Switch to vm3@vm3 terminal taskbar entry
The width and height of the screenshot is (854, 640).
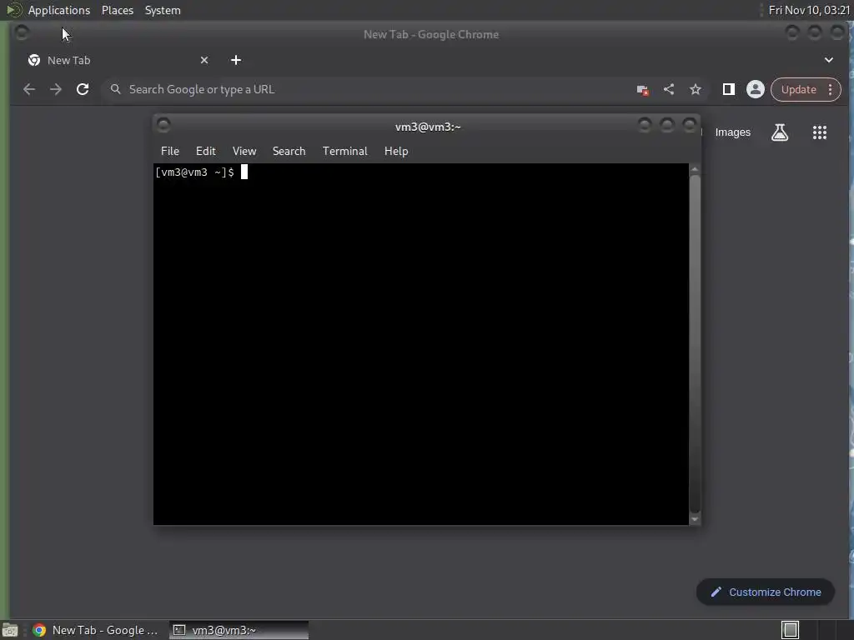click(239, 630)
